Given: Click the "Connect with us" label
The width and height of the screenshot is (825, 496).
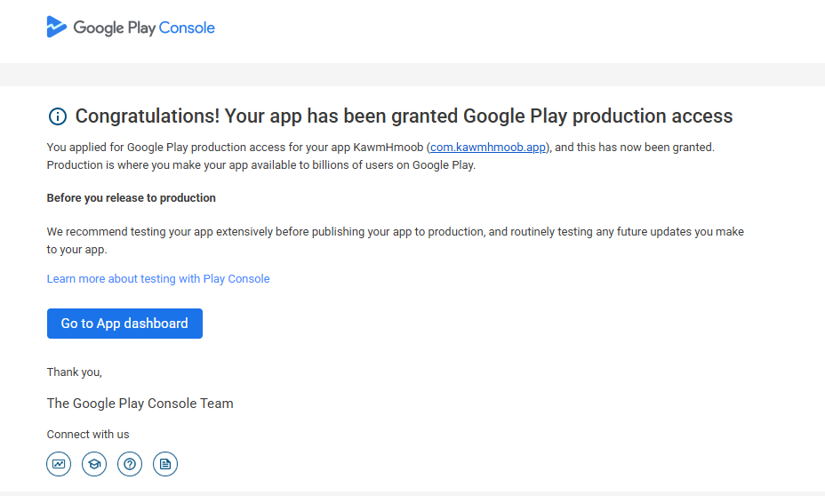Looking at the screenshot, I should tap(88, 435).
